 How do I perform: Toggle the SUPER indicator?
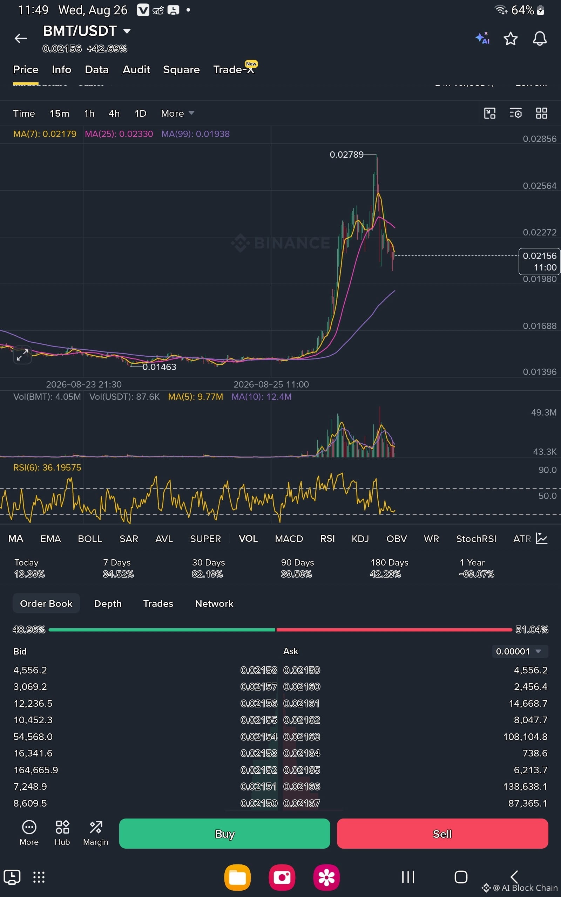[x=205, y=539]
